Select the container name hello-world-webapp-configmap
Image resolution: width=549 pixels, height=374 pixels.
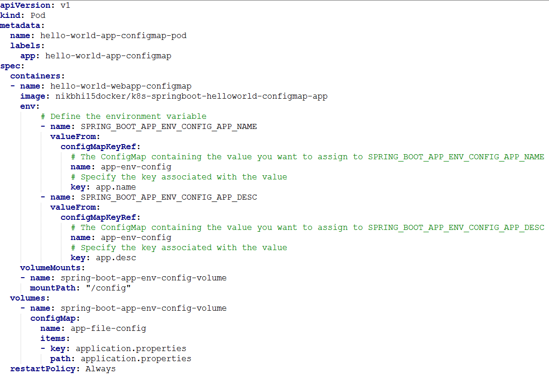pyautogui.click(x=121, y=86)
